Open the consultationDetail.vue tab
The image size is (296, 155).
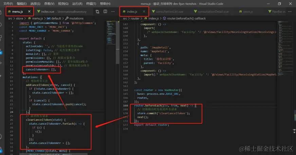211,12
